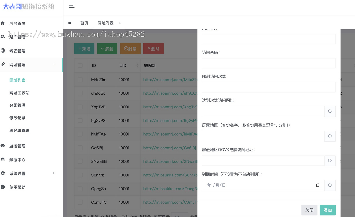This screenshot has height=217, width=355.
Task: Select 网址回收站 submenu item
Action: (x=19, y=93)
